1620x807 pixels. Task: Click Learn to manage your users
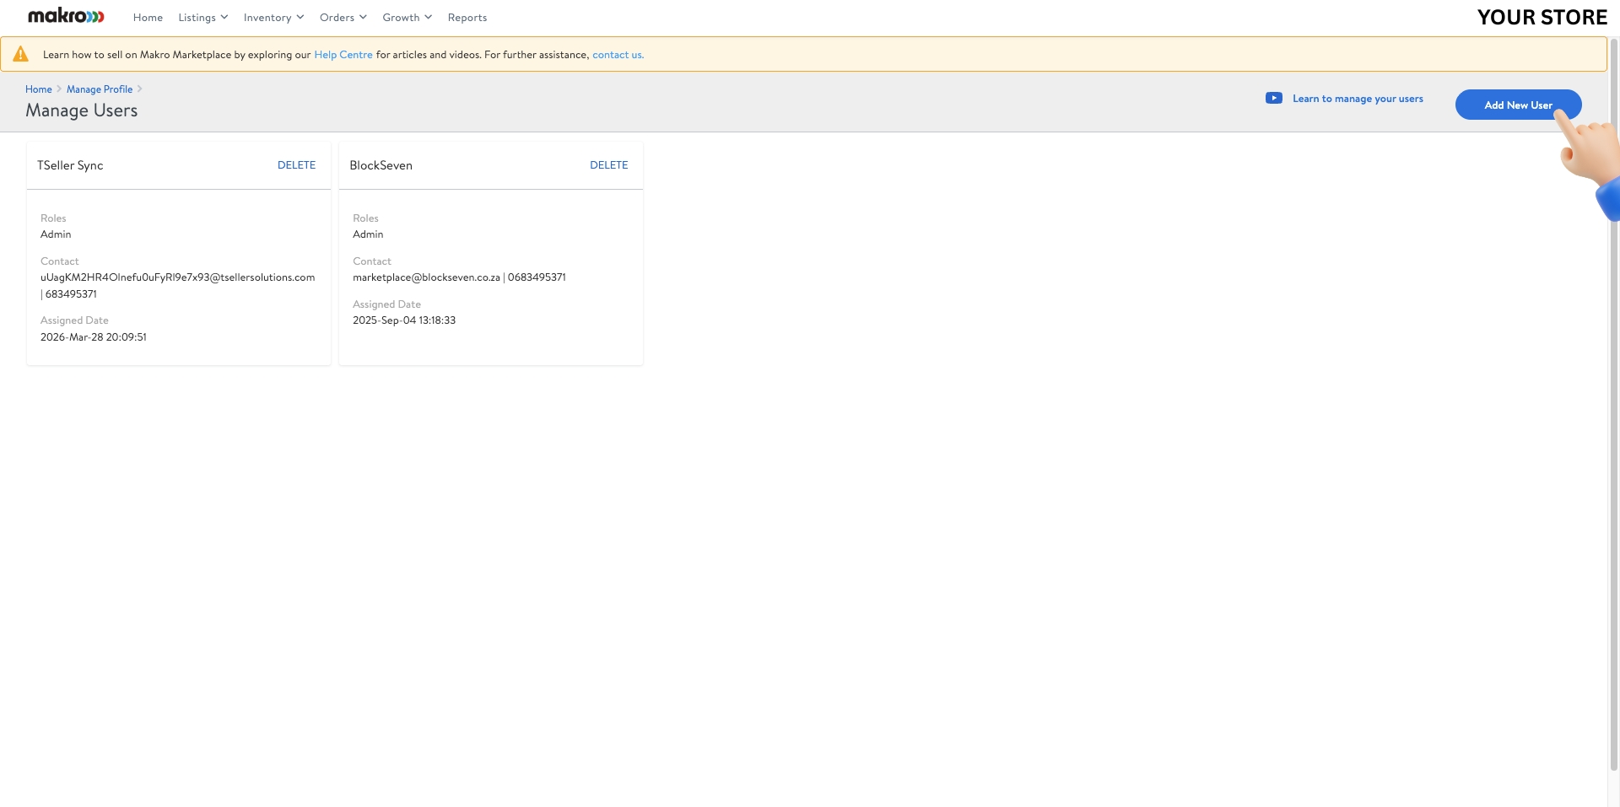click(1358, 99)
